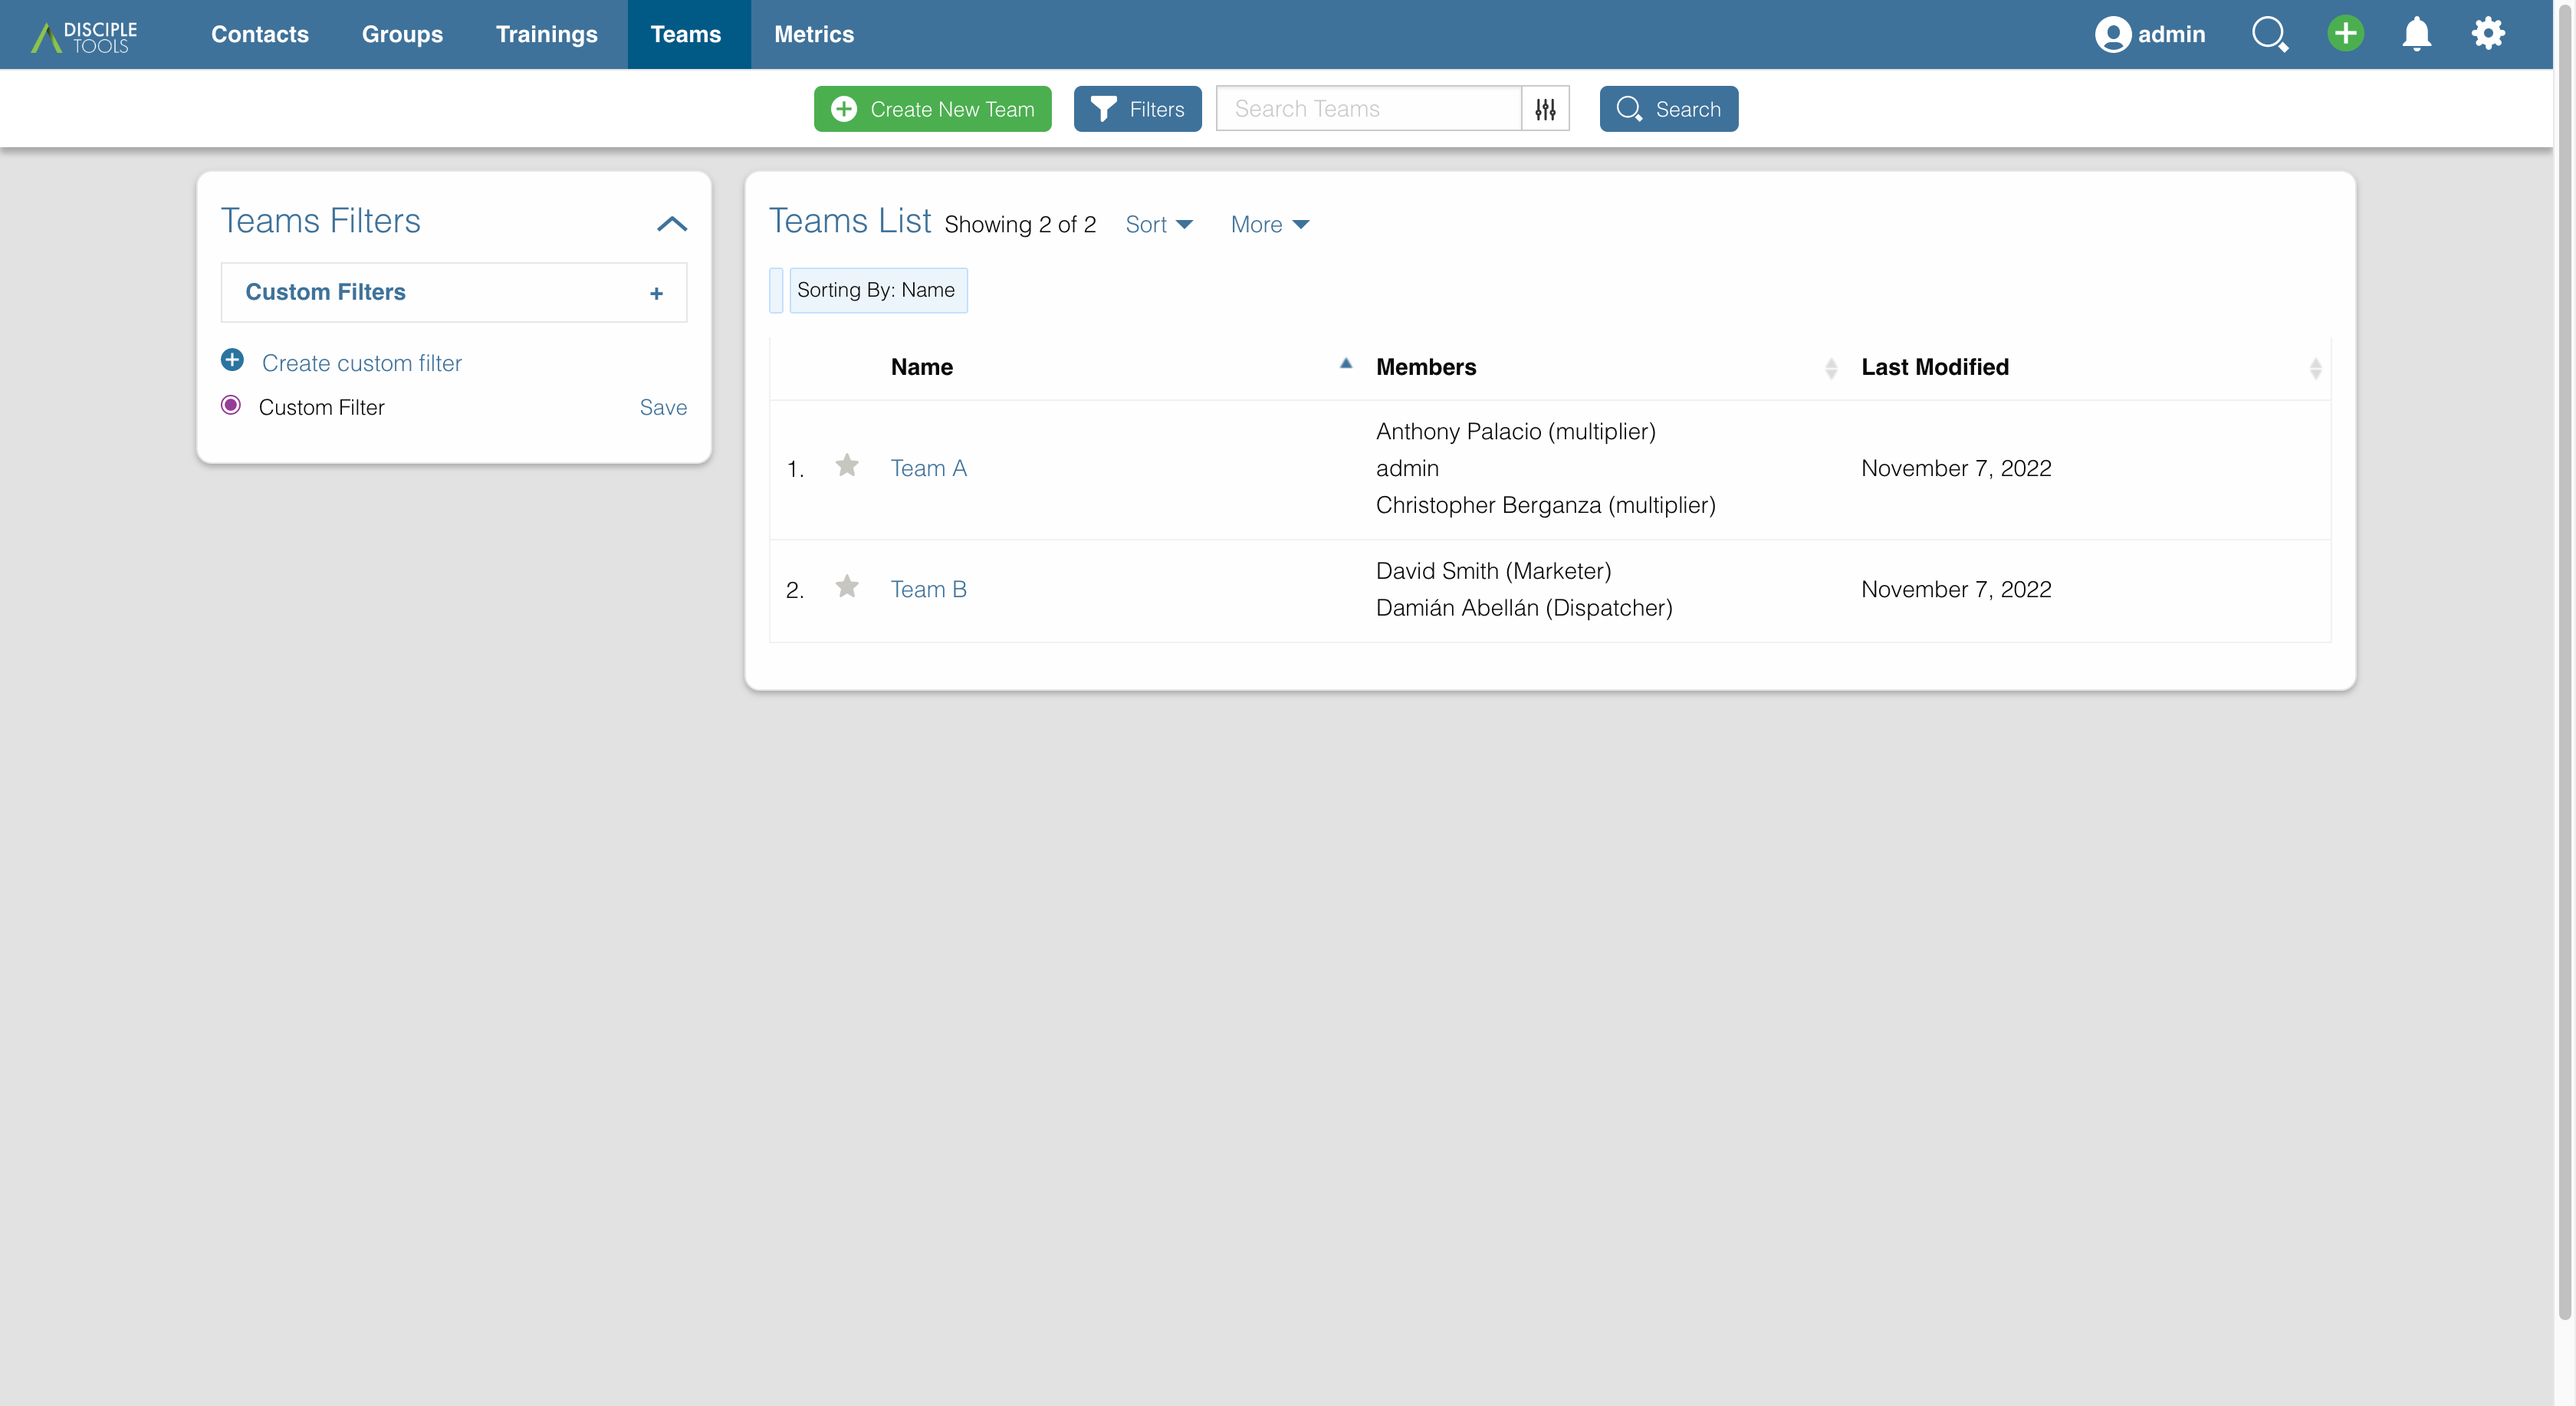This screenshot has height=1406, width=2576.
Task: Open the Sort dropdown
Action: 1159,225
